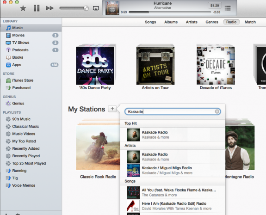Select Kaskade Radio under Artists
The image size is (266, 215).
click(x=173, y=157)
